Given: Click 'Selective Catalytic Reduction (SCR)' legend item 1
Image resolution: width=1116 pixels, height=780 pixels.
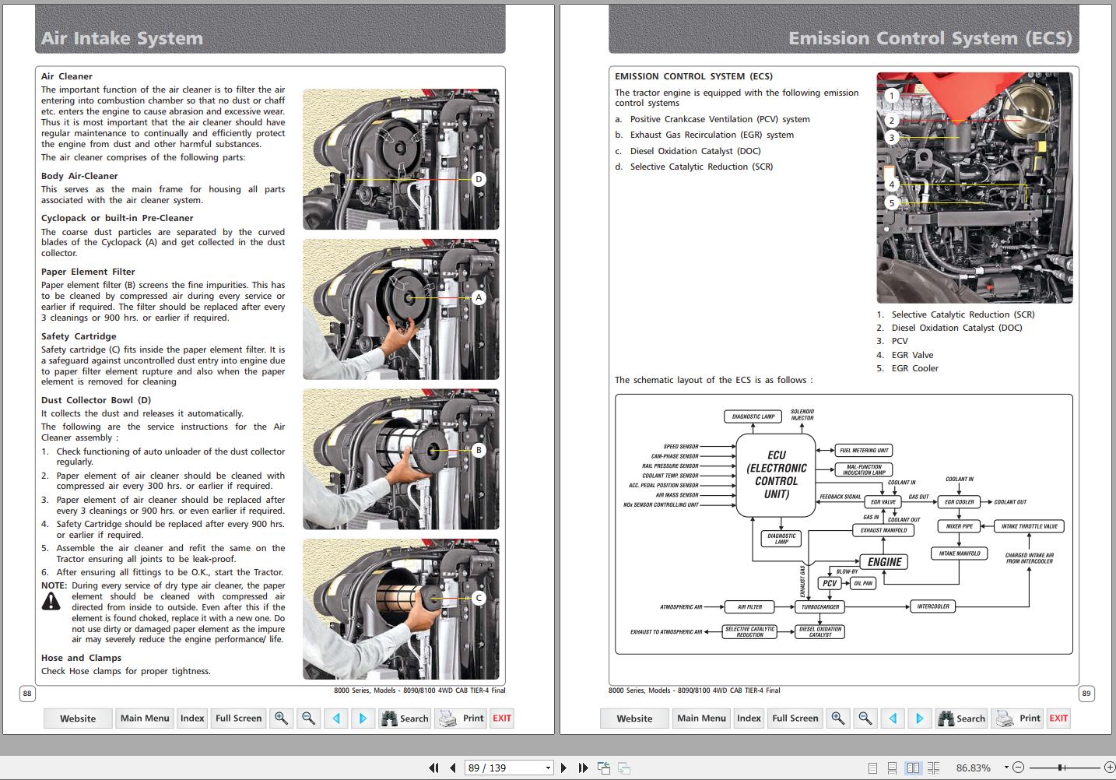Looking at the screenshot, I should click(x=963, y=314).
